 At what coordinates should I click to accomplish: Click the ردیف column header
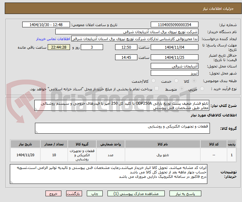[232, 144]
